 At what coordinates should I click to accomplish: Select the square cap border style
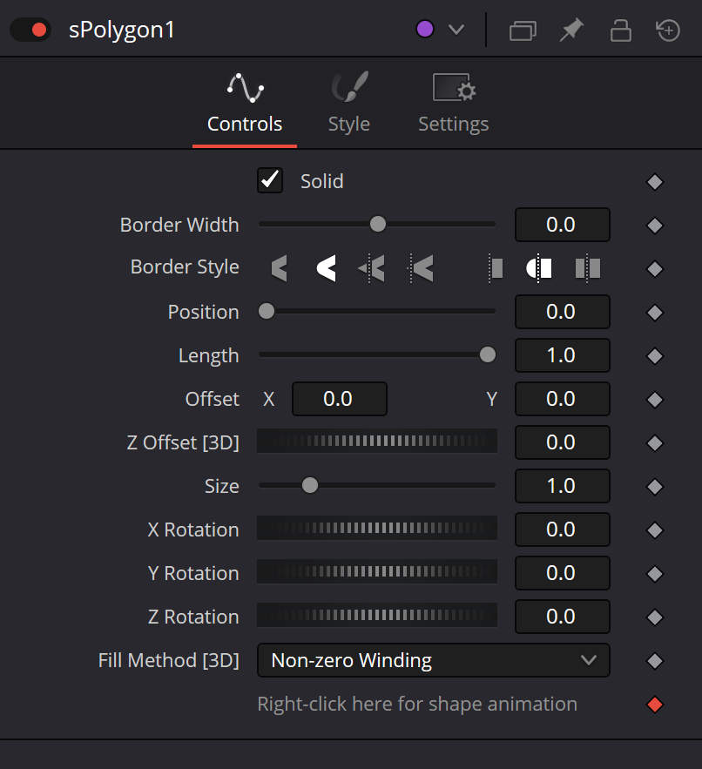pyautogui.click(x=588, y=268)
